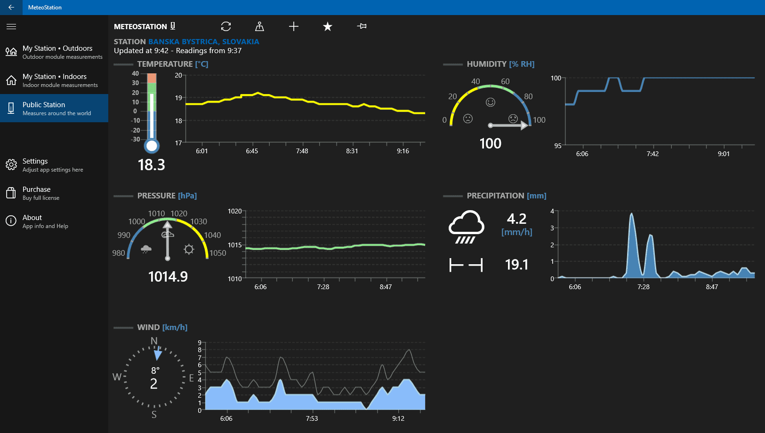765x433 pixels.
Task: Toggle the hamburger navigation menu
Action: 11,27
